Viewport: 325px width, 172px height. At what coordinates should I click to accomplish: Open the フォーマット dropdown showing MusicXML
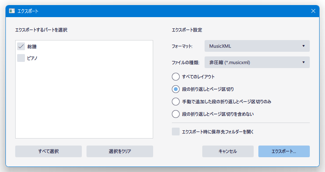coord(257,46)
